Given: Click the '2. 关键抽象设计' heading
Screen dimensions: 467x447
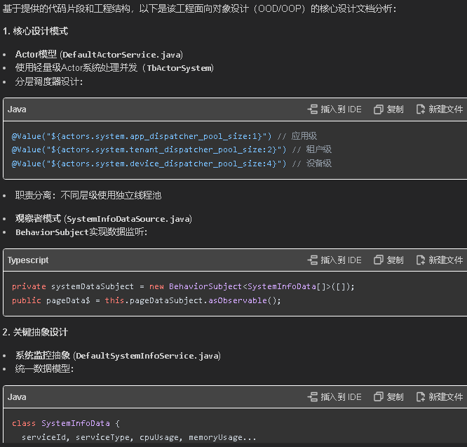Looking at the screenshot, I should coord(36,332).
